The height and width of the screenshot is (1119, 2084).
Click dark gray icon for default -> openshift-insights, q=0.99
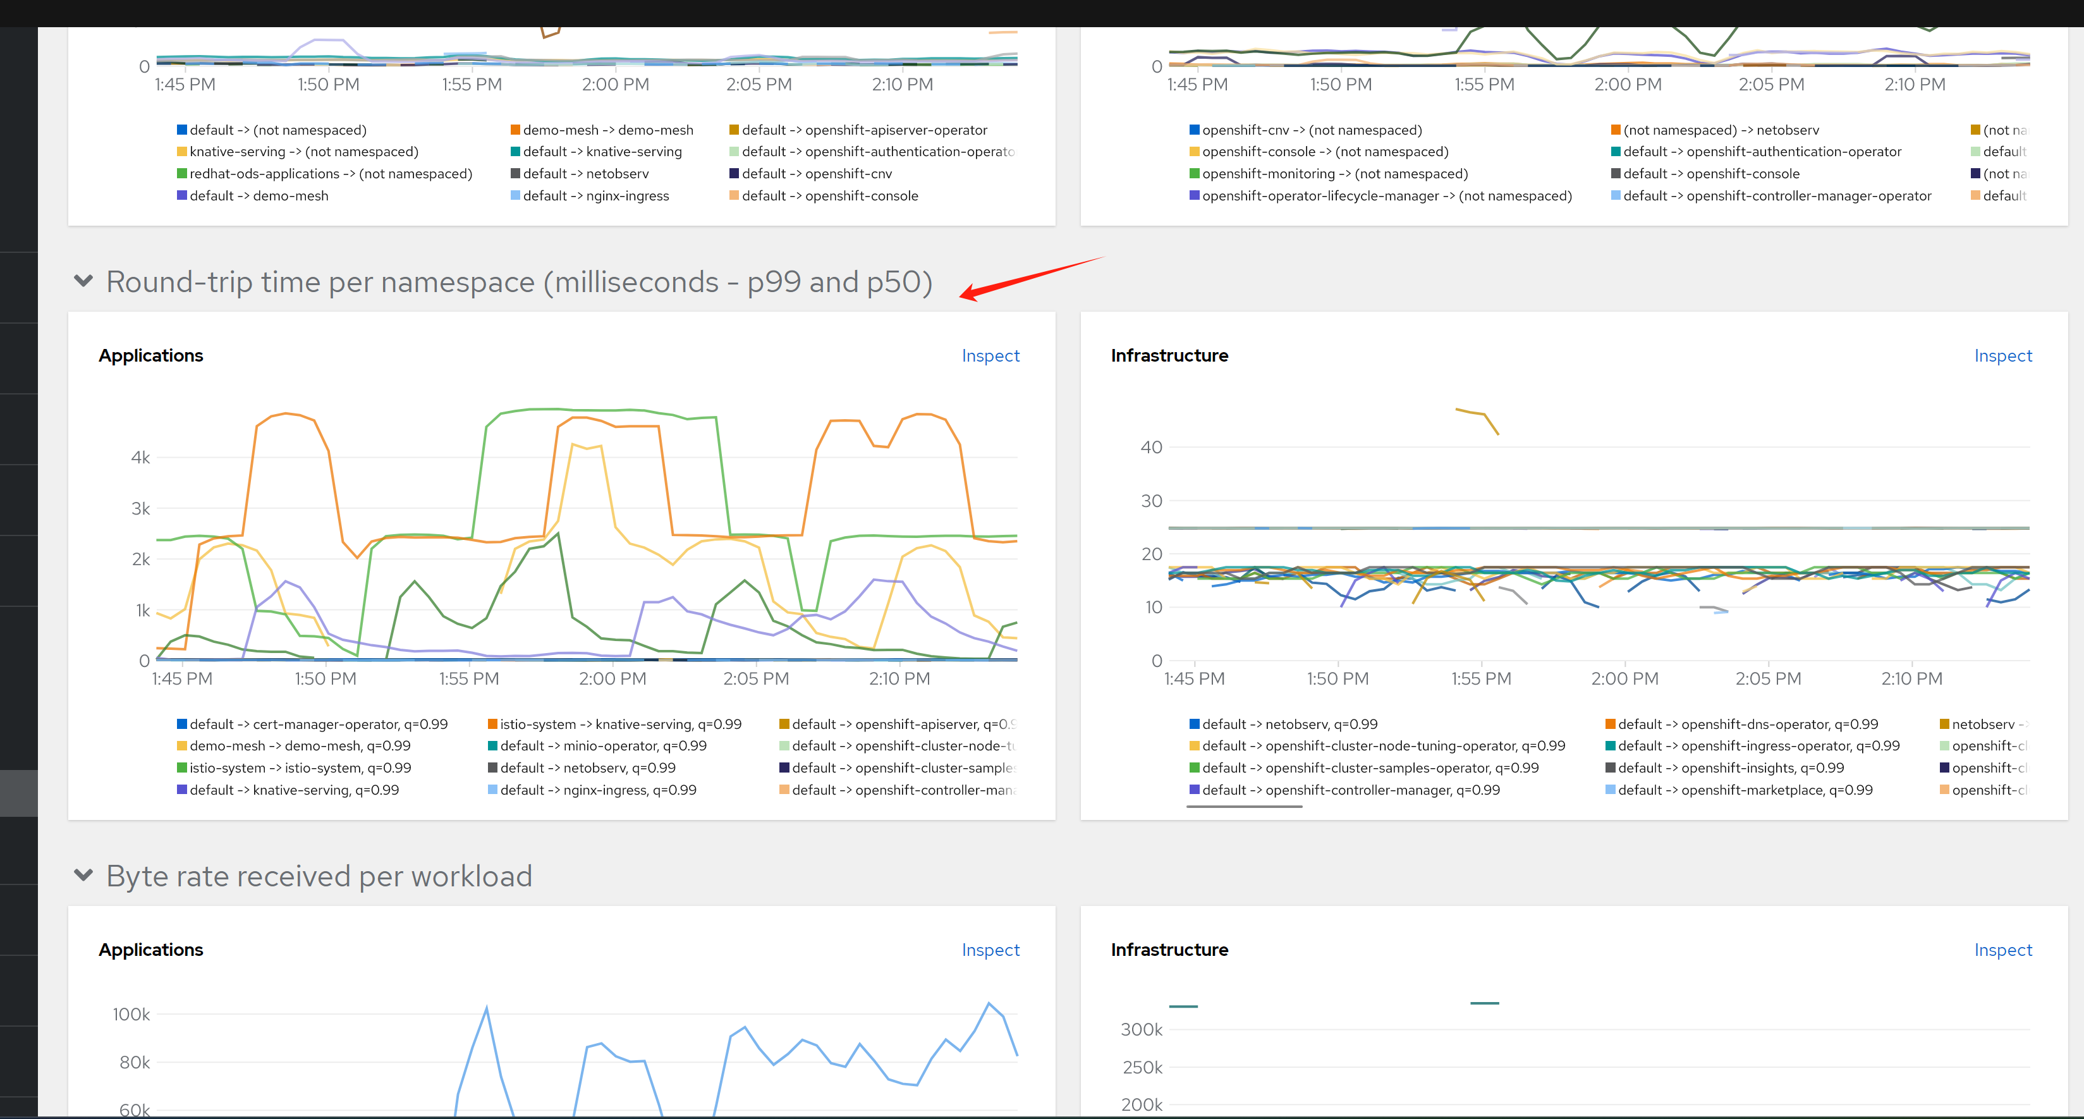pos(1610,768)
